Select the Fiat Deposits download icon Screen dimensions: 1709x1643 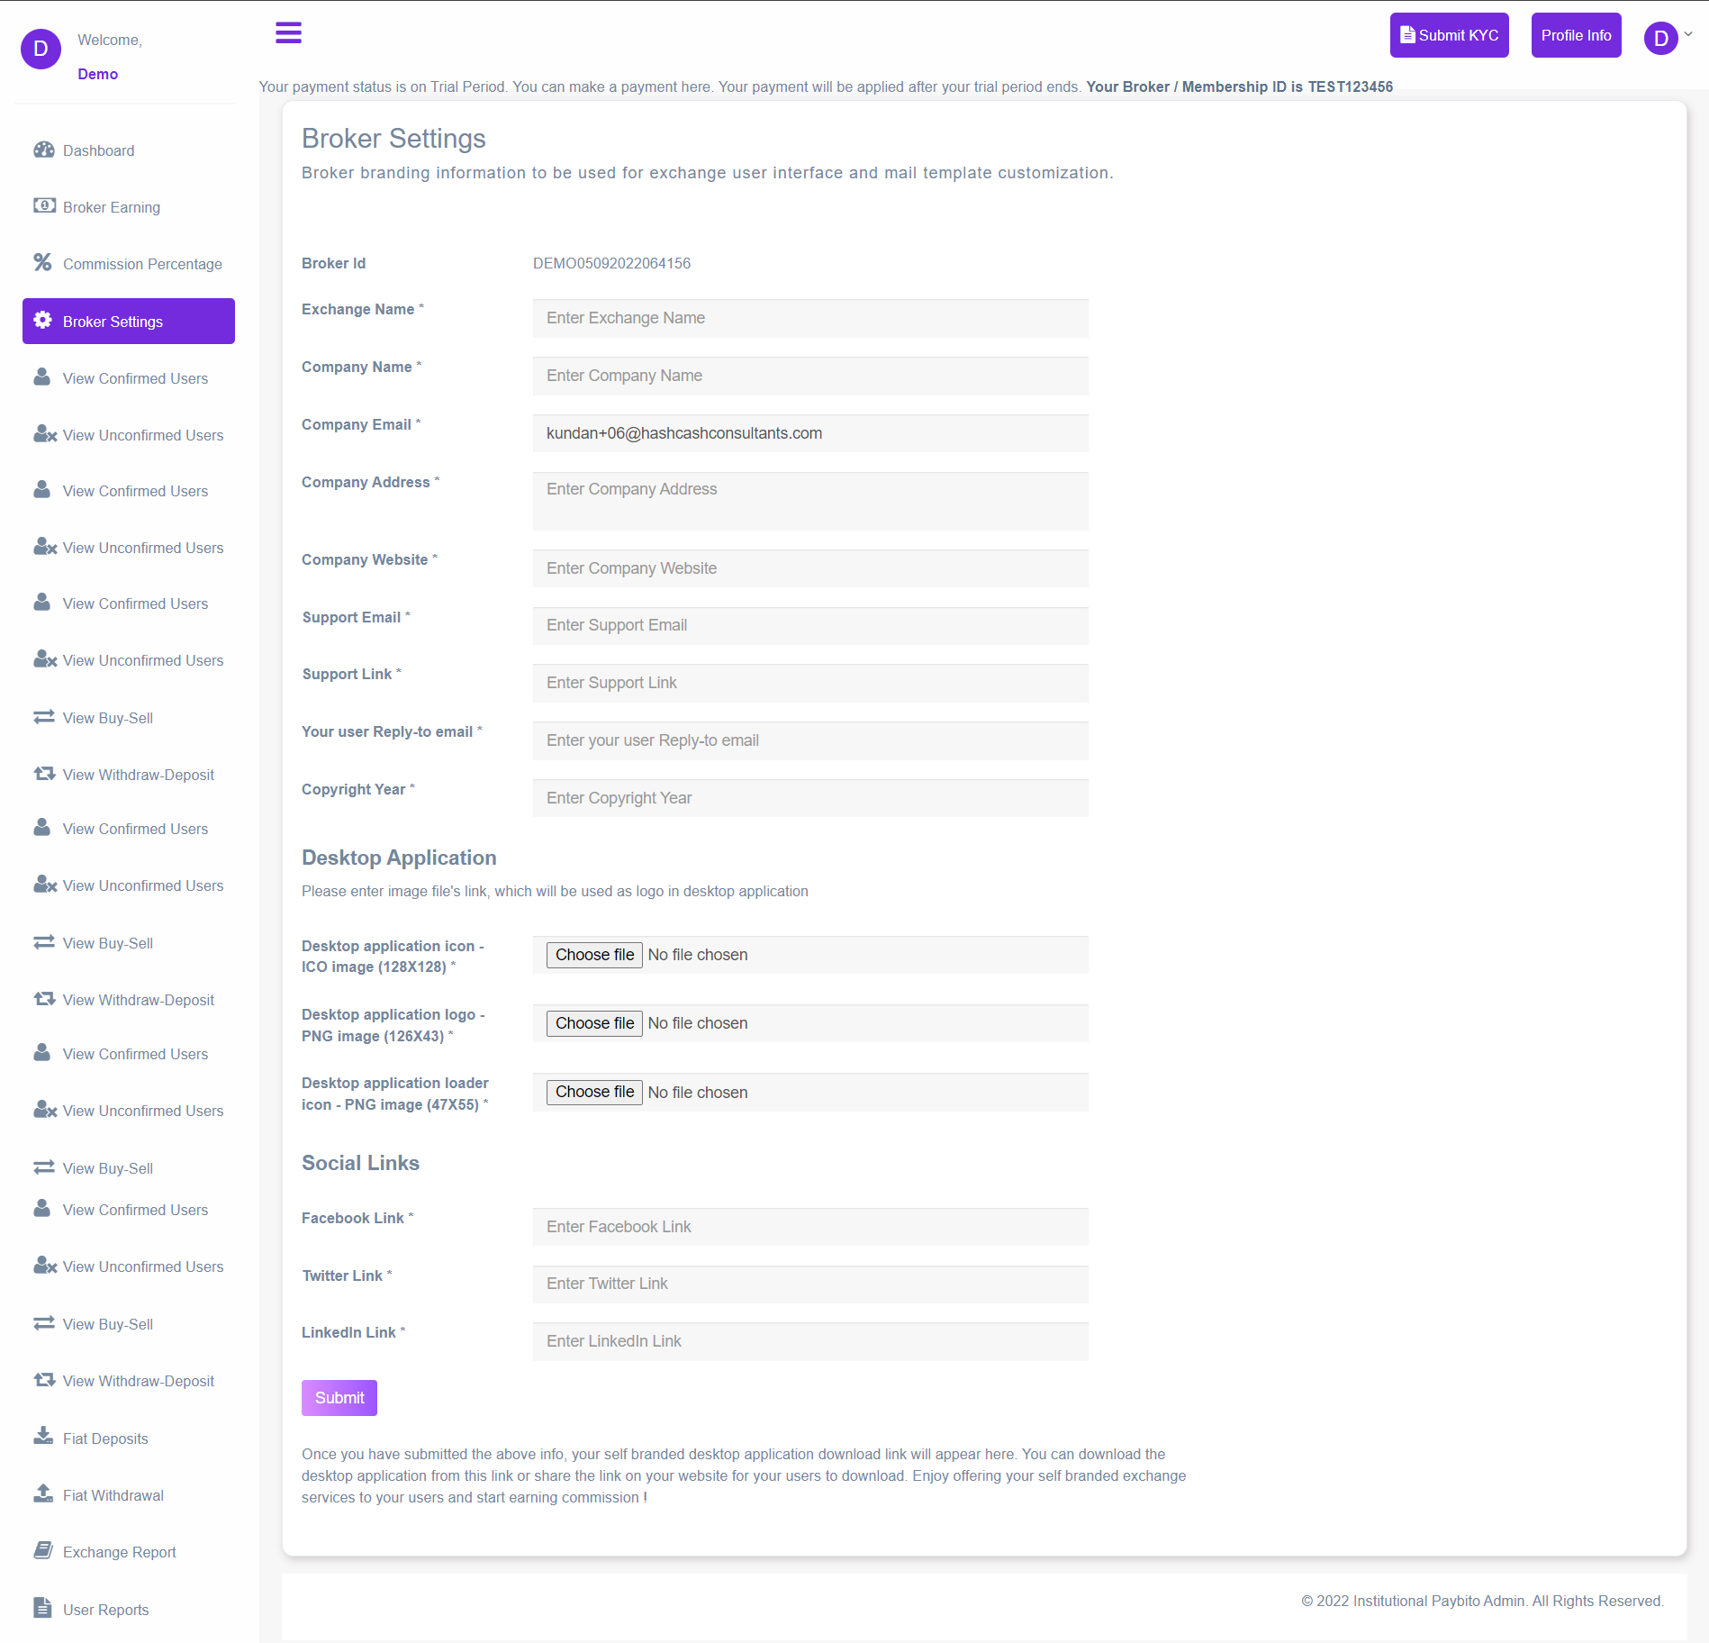pos(44,1438)
